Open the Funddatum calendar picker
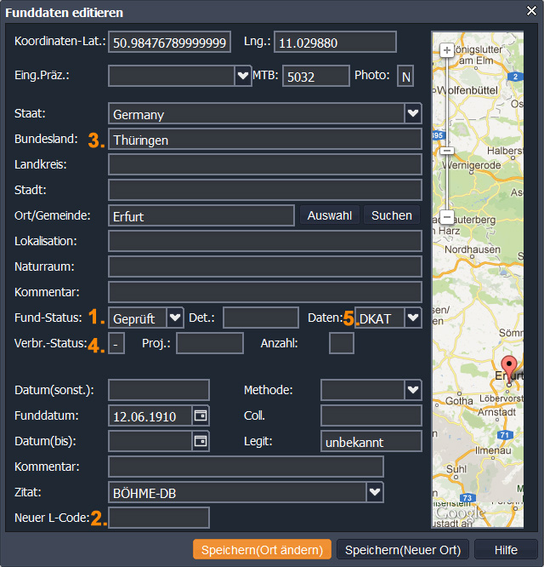Image resolution: width=544 pixels, height=567 pixels. pyautogui.click(x=201, y=416)
